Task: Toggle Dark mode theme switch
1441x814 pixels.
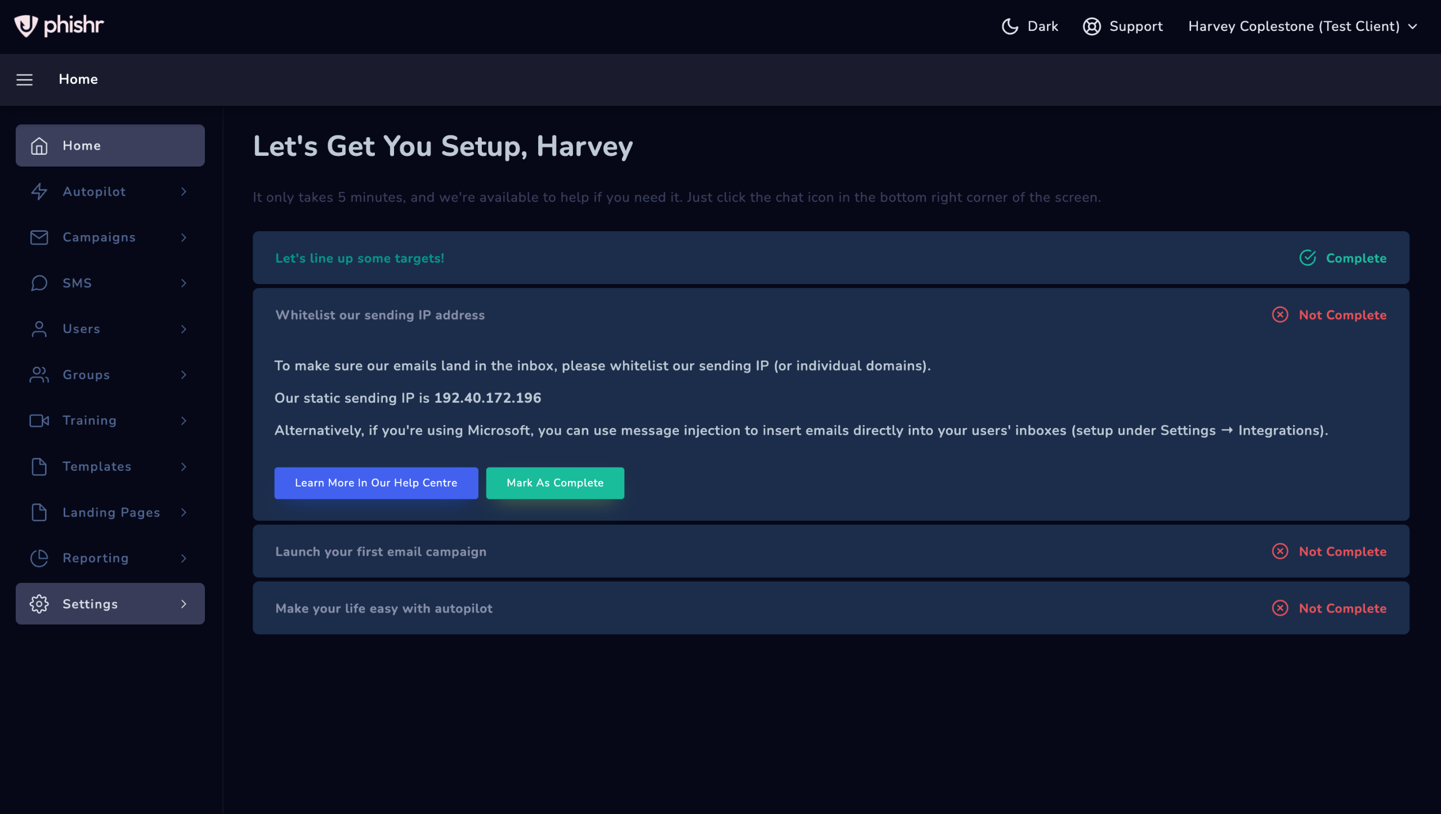Action: click(1030, 26)
